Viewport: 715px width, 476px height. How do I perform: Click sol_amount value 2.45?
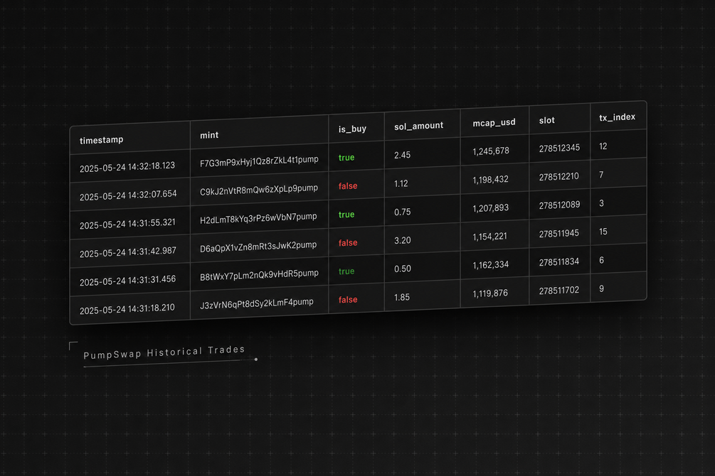pyautogui.click(x=402, y=156)
